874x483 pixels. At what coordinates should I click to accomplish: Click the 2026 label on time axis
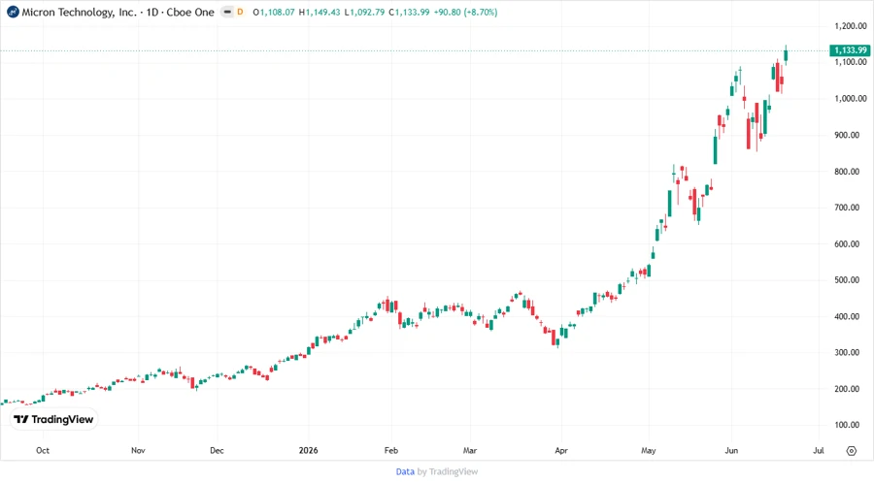tap(308, 451)
